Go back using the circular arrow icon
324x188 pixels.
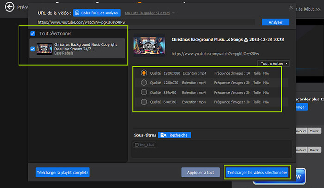[x=10, y=7]
